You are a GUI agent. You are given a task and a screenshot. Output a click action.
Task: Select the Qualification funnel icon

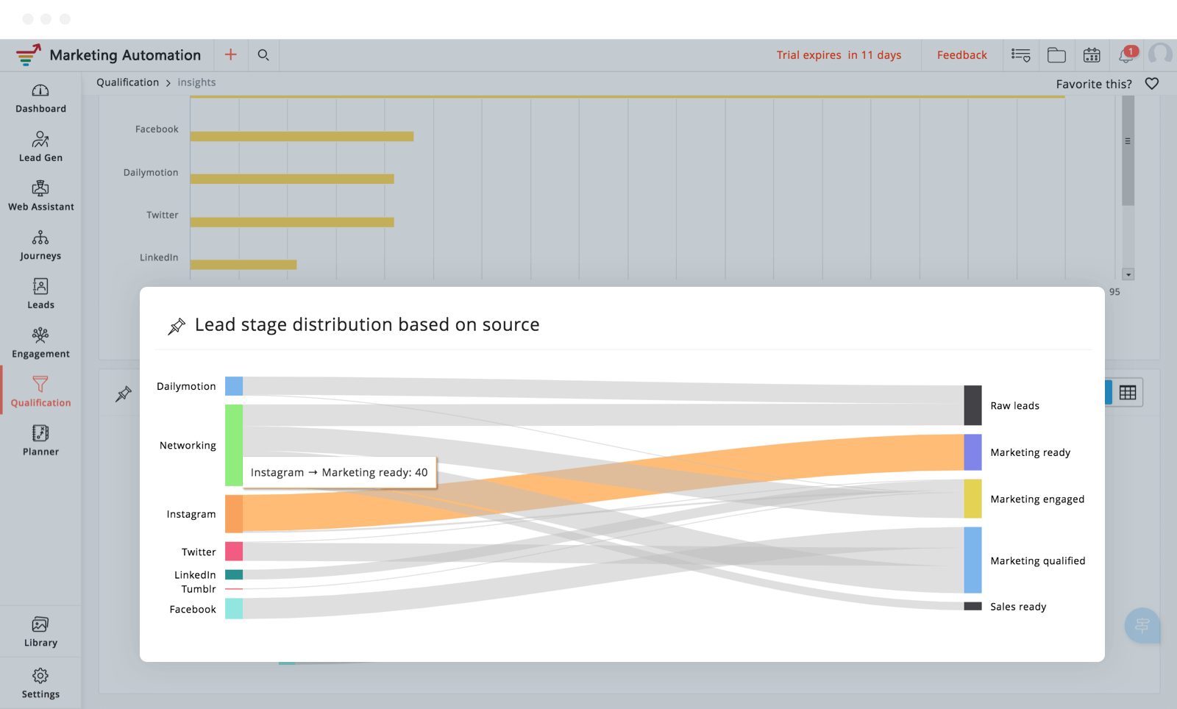tap(40, 384)
